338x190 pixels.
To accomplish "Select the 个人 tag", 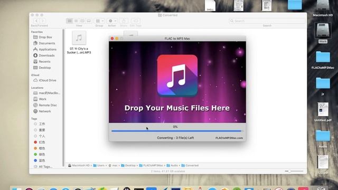I will coord(40,136).
